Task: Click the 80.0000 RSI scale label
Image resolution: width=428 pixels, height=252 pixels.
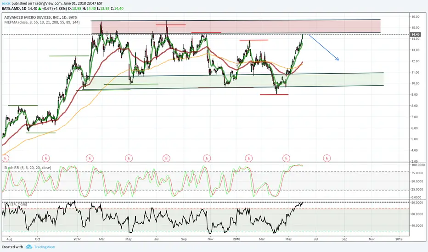Action: pyautogui.click(x=417, y=203)
